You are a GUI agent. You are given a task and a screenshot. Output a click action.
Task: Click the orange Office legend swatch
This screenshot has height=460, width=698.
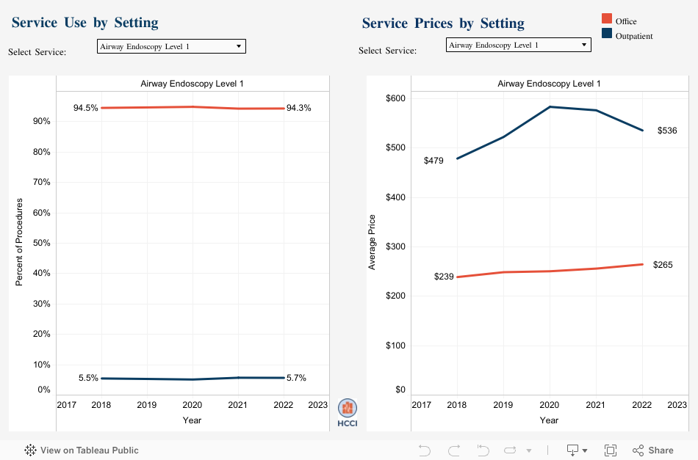pos(607,19)
